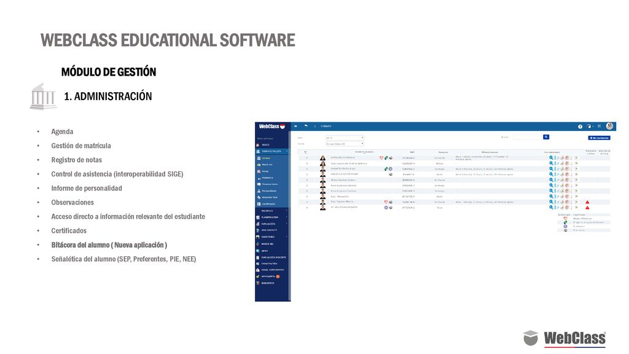Click the help question-mark icon in header
This screenshot has height=354, width=629.
coord(580,127)
